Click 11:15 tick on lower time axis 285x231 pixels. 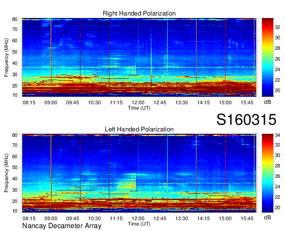pyautogui.click(x=116, y=218)
